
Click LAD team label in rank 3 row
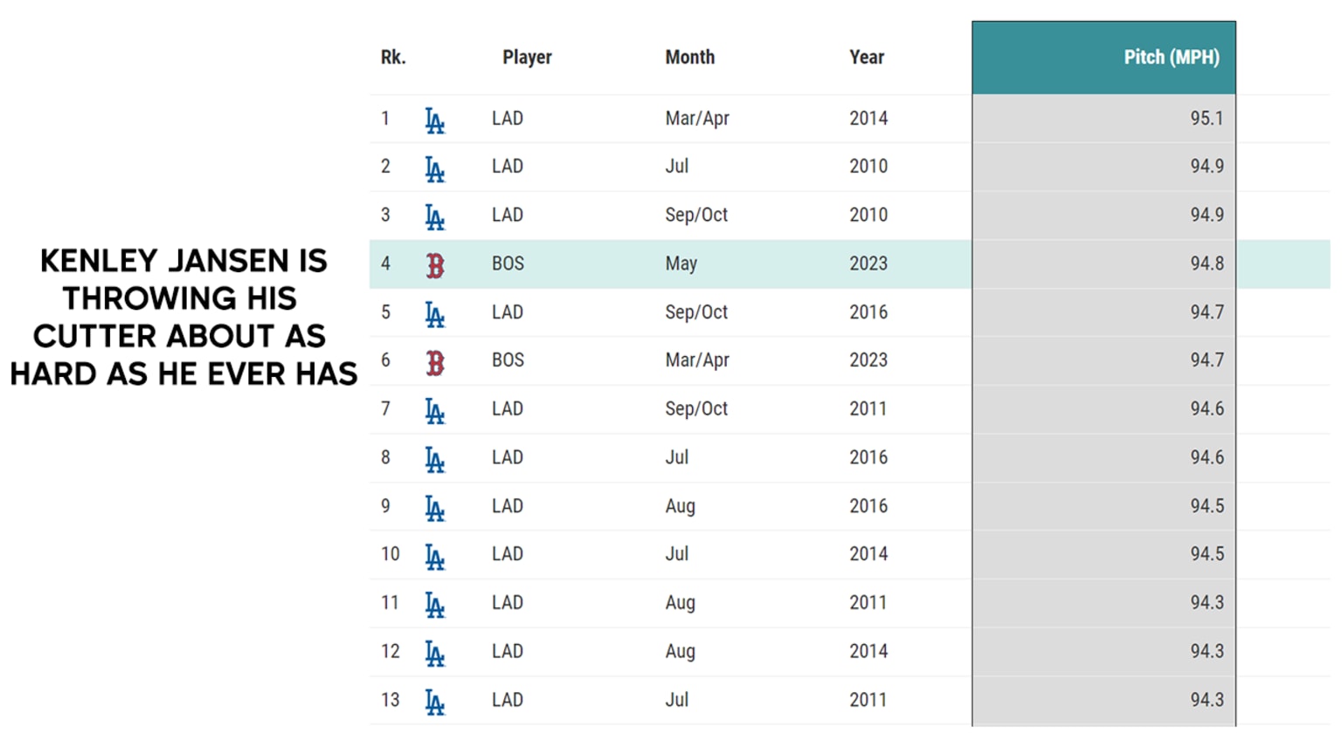(508, 215)
